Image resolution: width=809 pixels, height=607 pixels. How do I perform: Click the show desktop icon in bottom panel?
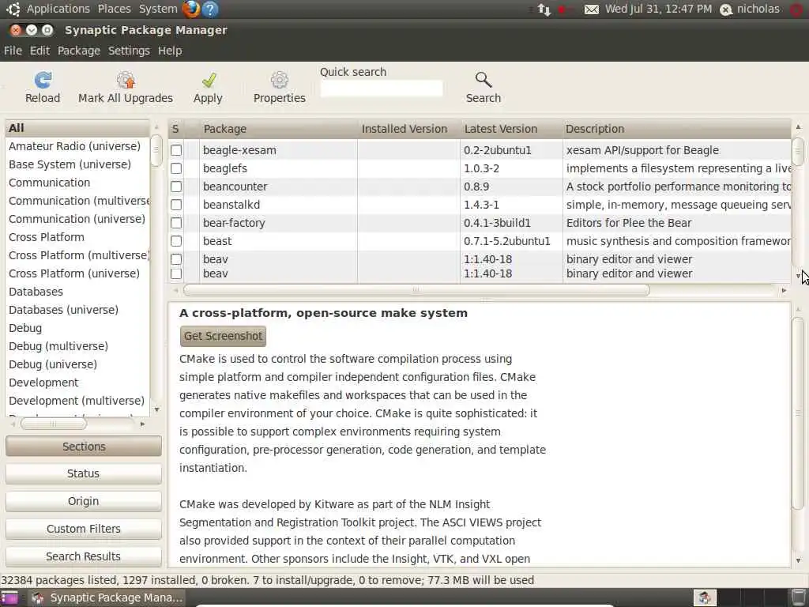point(9,598)
